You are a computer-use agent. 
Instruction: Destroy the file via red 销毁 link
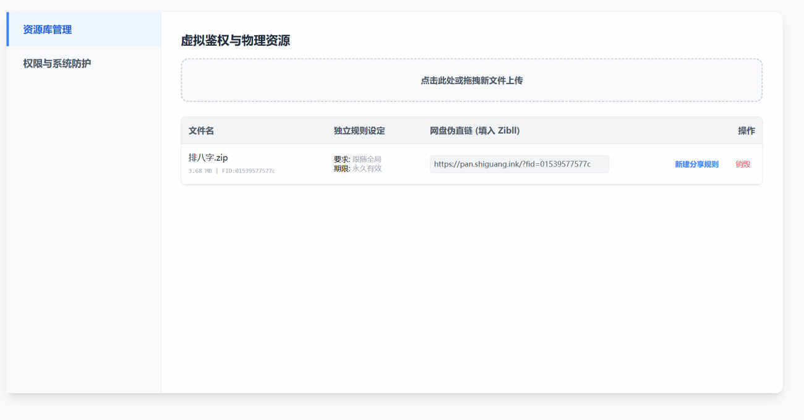click(x=743, y=165)
